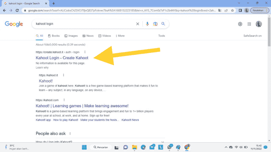Switch to the News tab
271x152 pixels.
pos(88,36)
